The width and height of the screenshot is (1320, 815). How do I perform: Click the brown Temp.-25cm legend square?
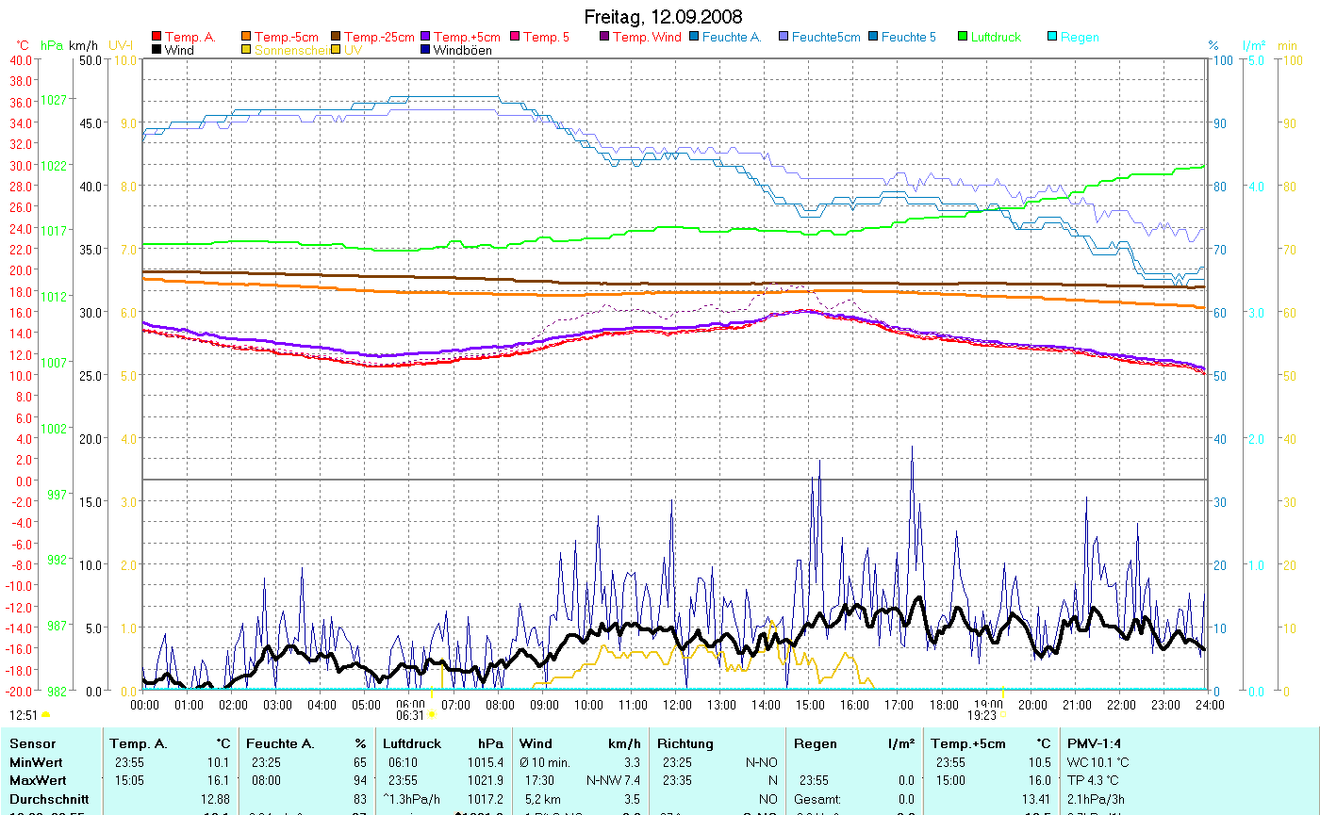click(335, 38)
